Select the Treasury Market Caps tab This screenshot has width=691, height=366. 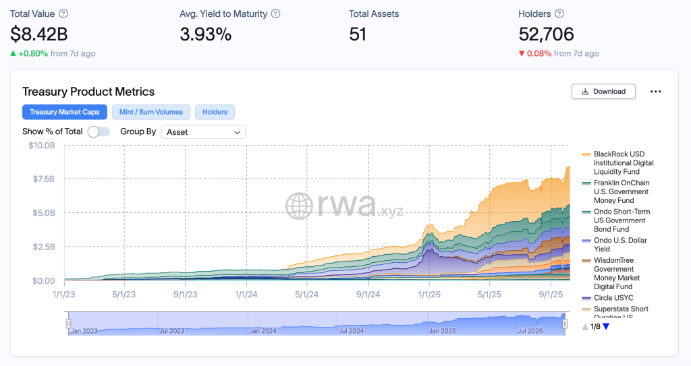point(64,112)
